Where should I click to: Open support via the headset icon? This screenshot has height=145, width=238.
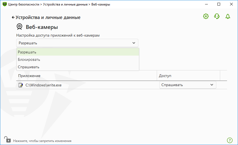(x=217, y=16)
